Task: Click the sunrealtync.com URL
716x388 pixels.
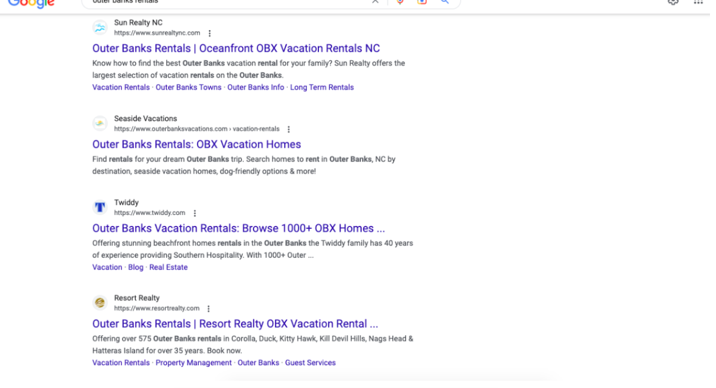Action: point(159,33)
